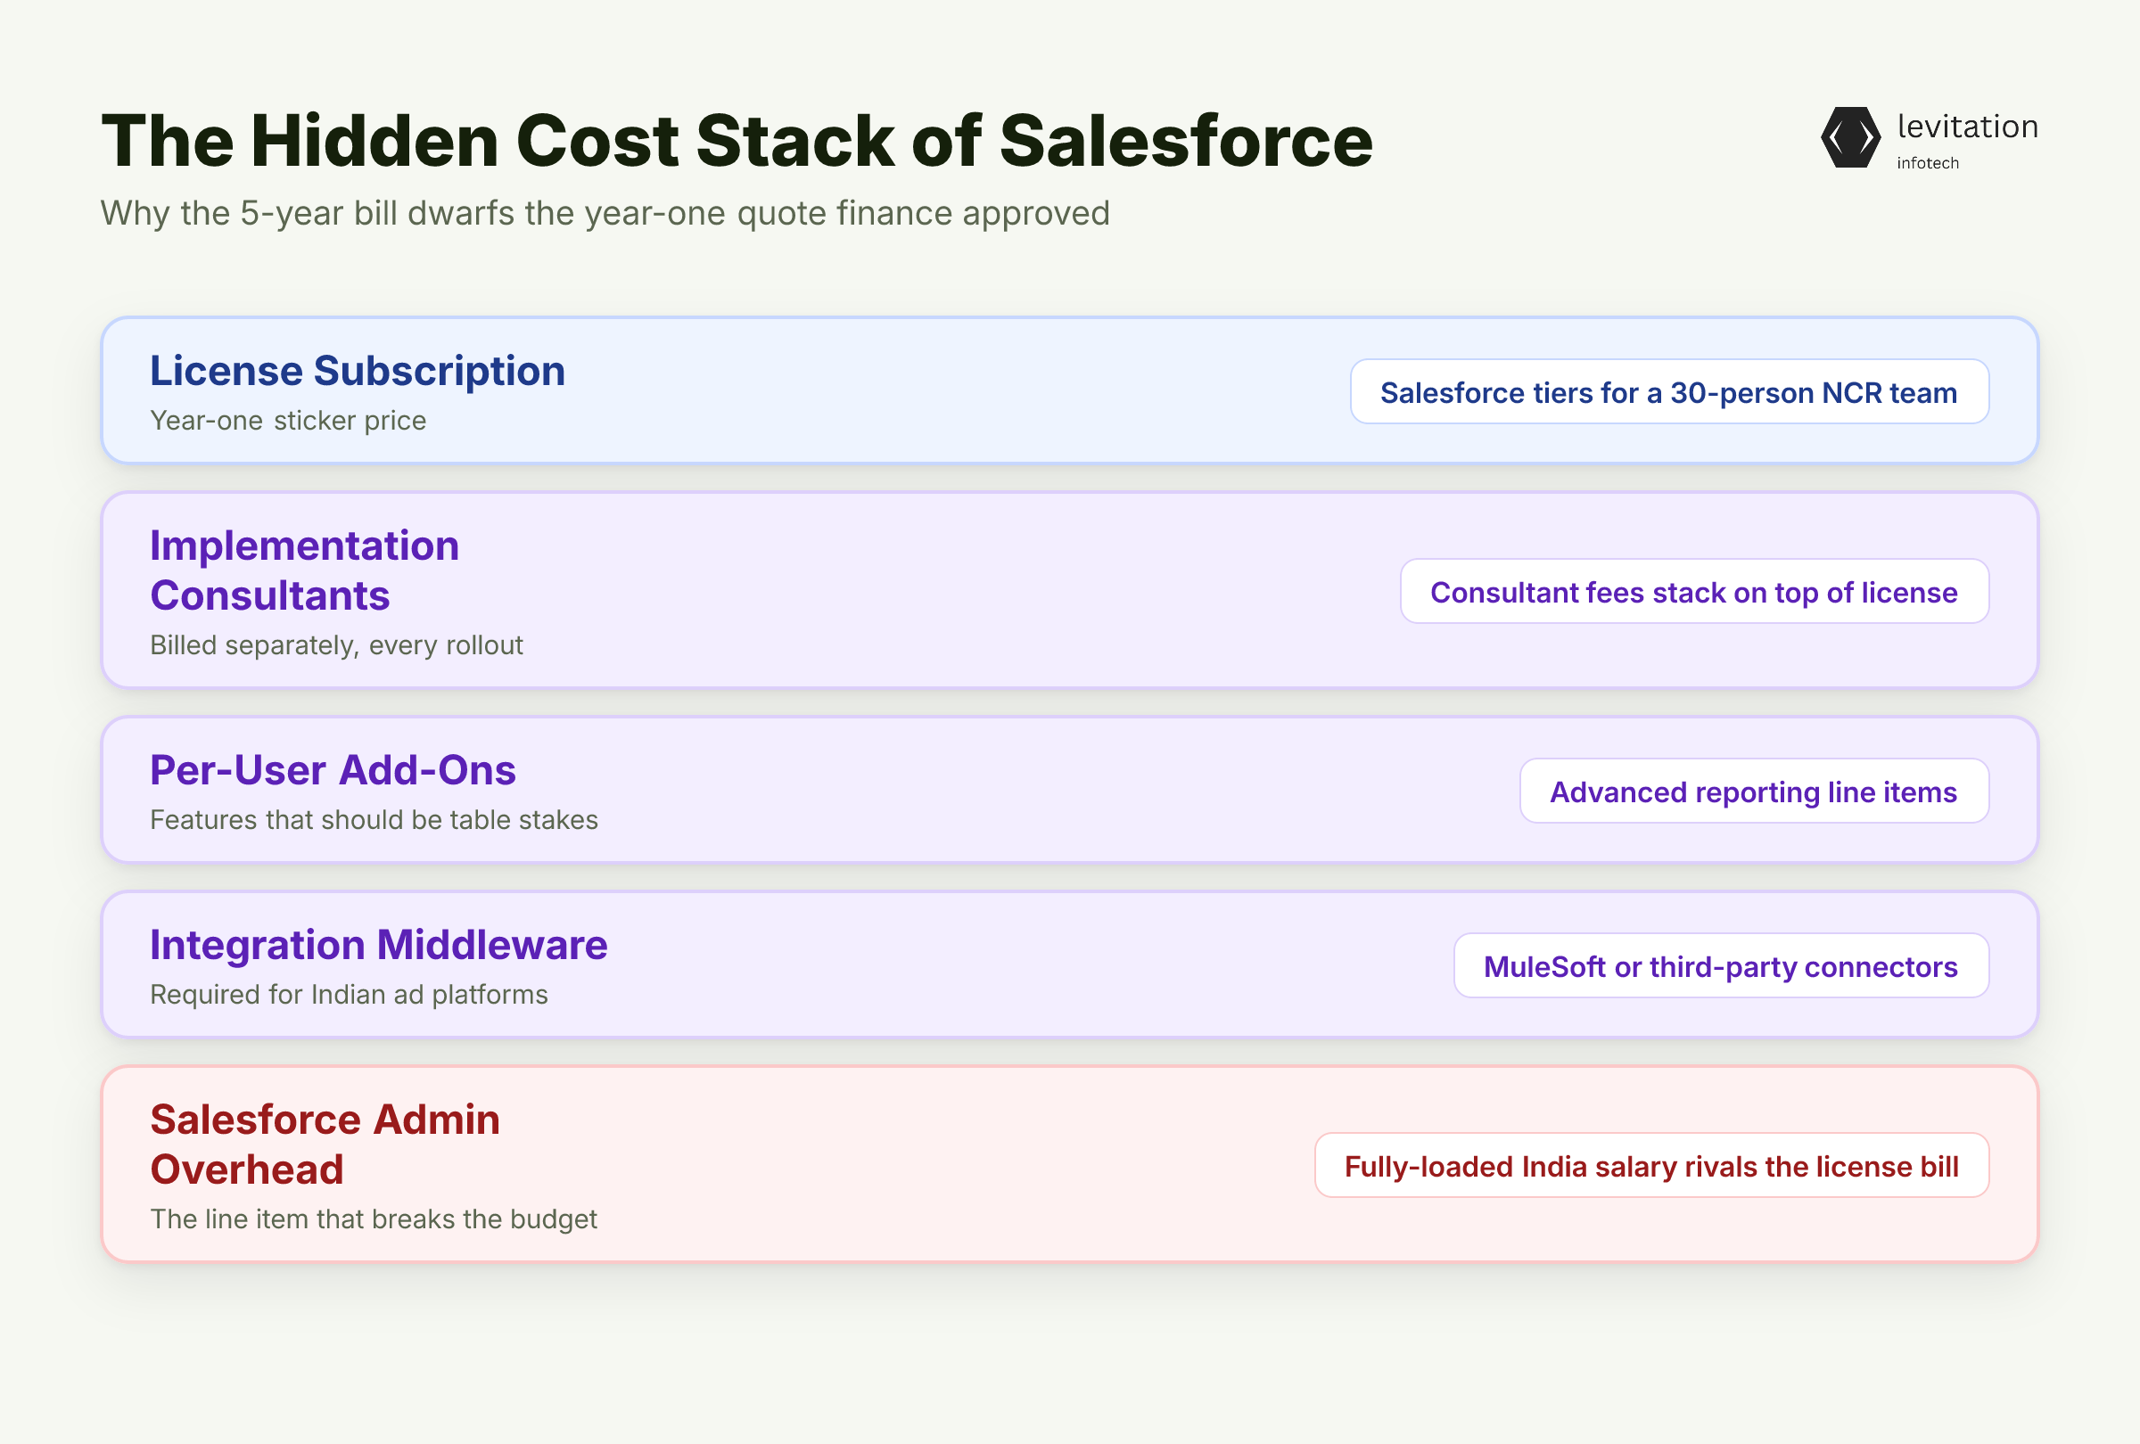The width and height of the screenshot is (2140, 1444).
Task: Click the 'License Subscription' heading
Action: [358, 371]
